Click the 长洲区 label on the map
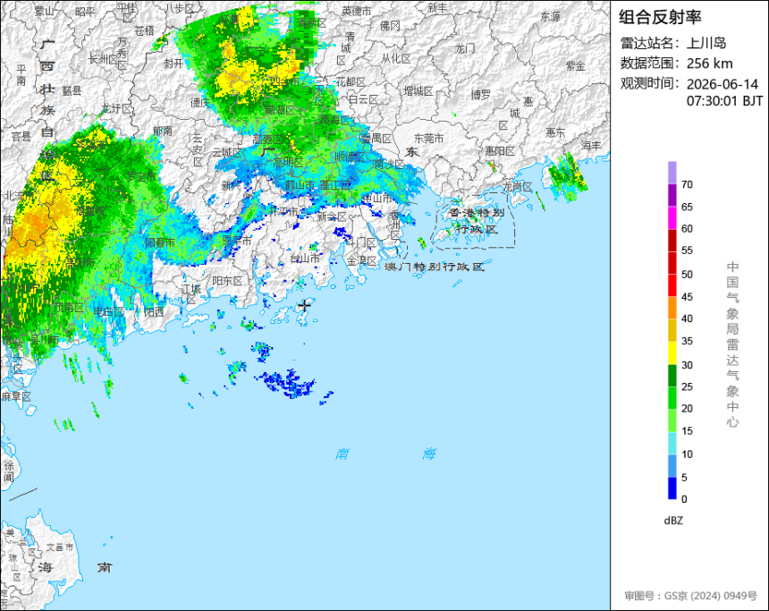The image size is (769, 611). click(103, 59)
